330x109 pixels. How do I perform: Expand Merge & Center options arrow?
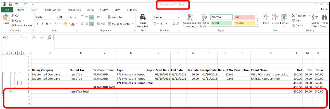point(133,24)
